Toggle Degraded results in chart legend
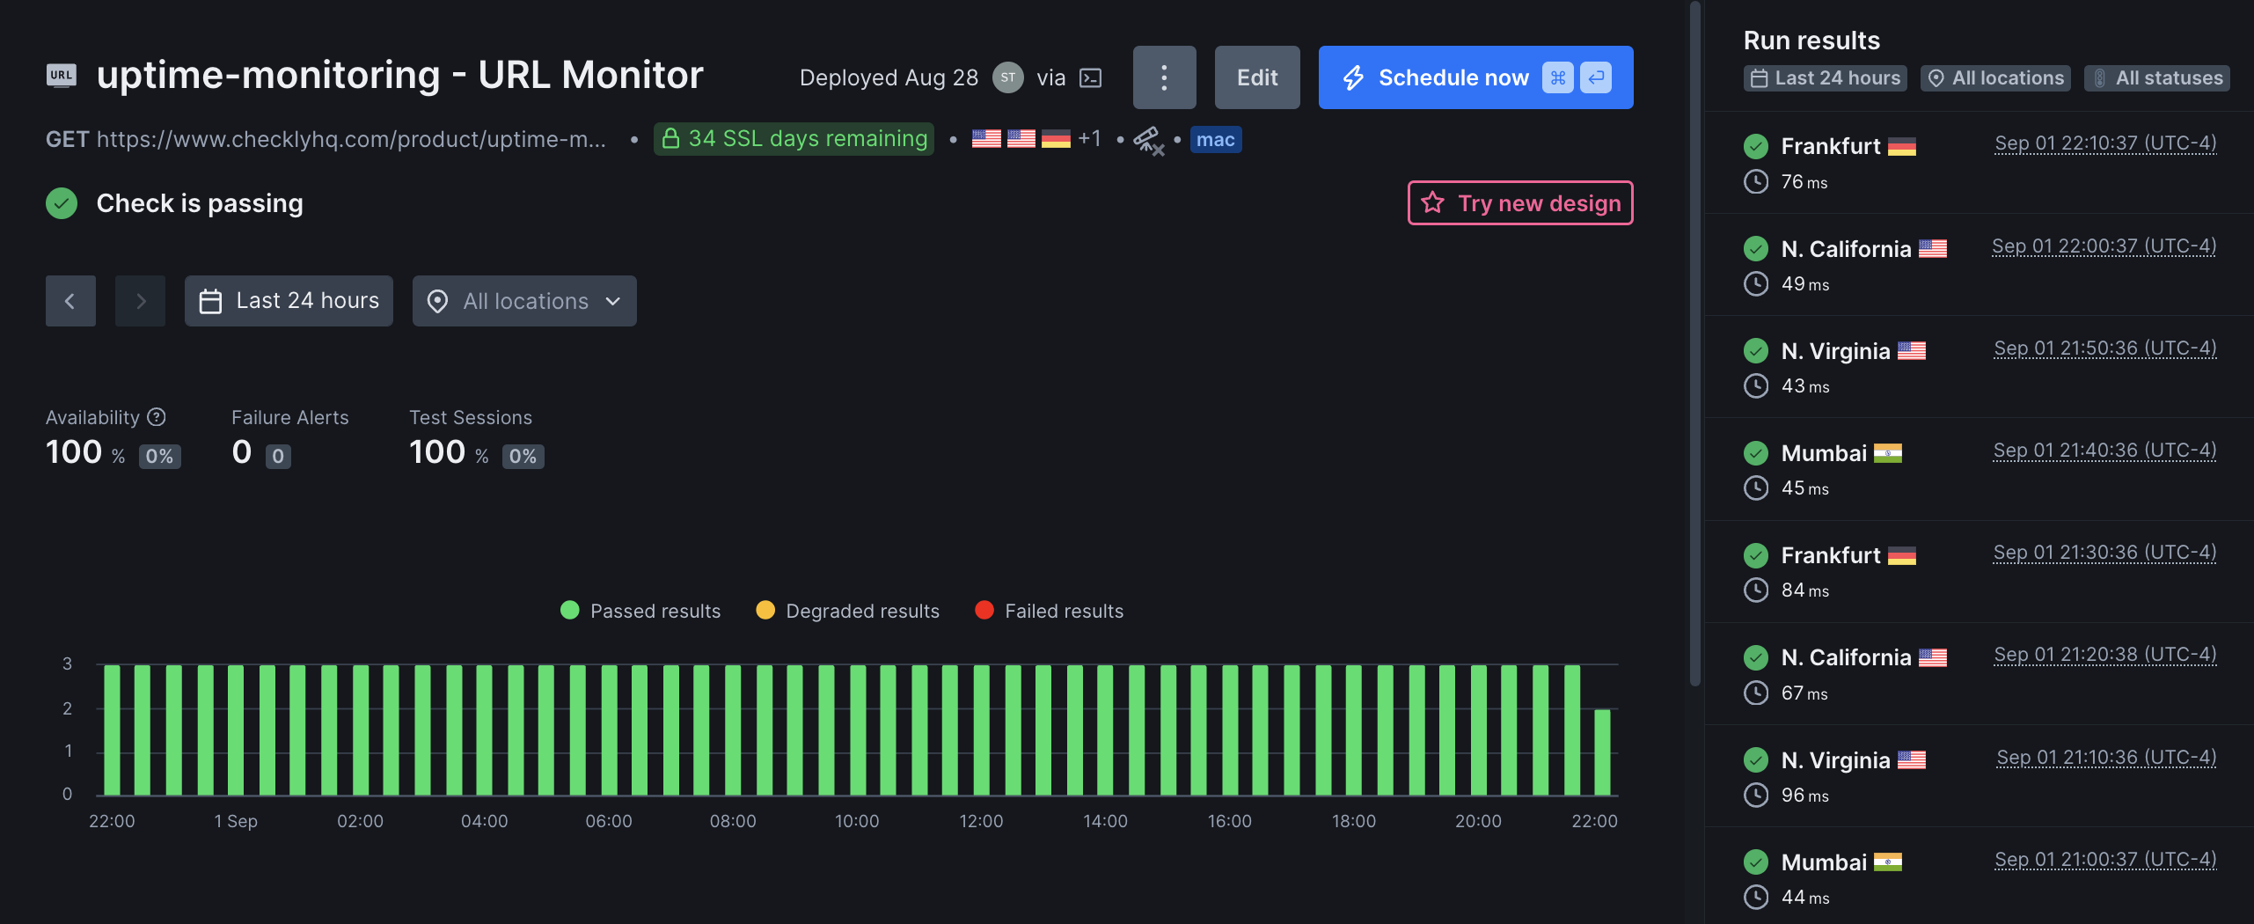2254x924 pixels. pyautogui.click(x=846, y=610)
